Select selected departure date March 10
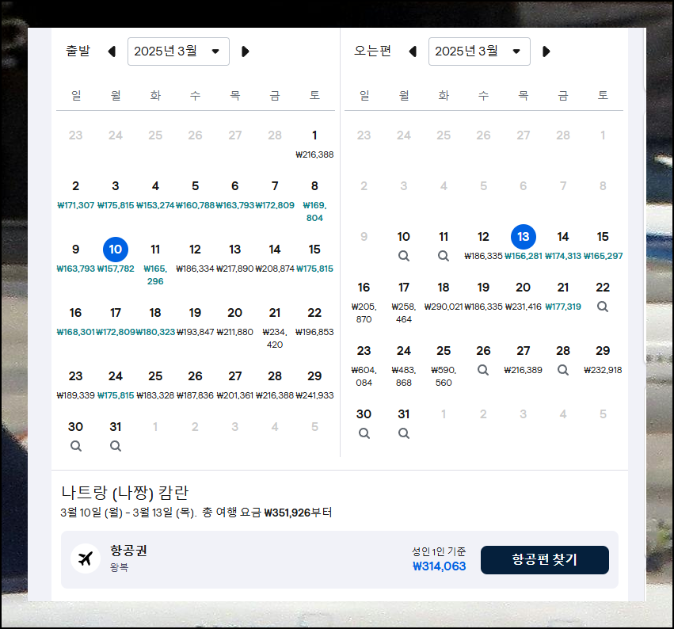 point(115,250)
